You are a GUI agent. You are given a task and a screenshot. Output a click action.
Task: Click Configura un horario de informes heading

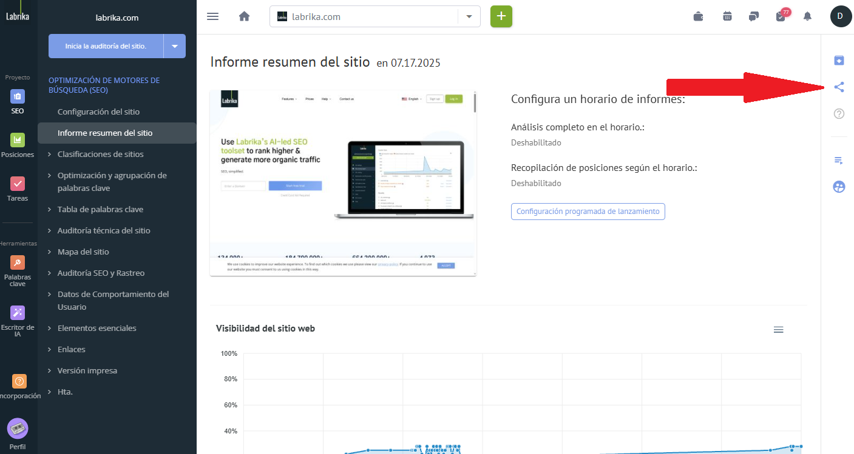click(598, 99)
